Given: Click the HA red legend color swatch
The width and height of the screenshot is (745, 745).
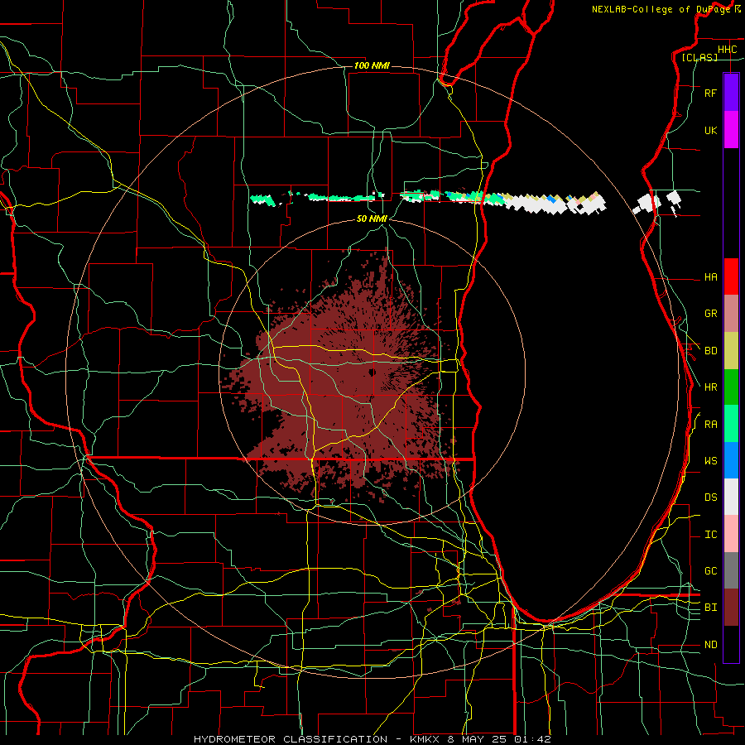Looking at the screenshot, I should click(x=731, y=276).
